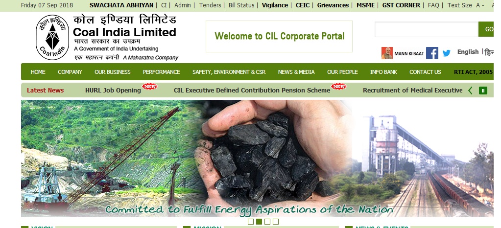Click the Mann Ki Baat portrait icon
This screenshot has width=501, height=228.
pos(387,53)
